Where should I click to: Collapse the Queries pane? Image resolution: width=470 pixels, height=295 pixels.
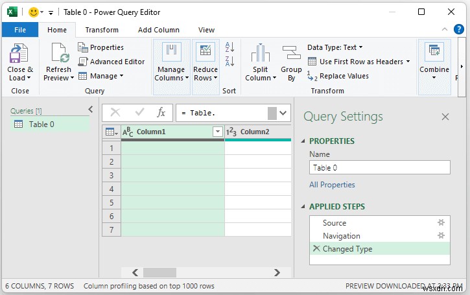pos(91,110)
